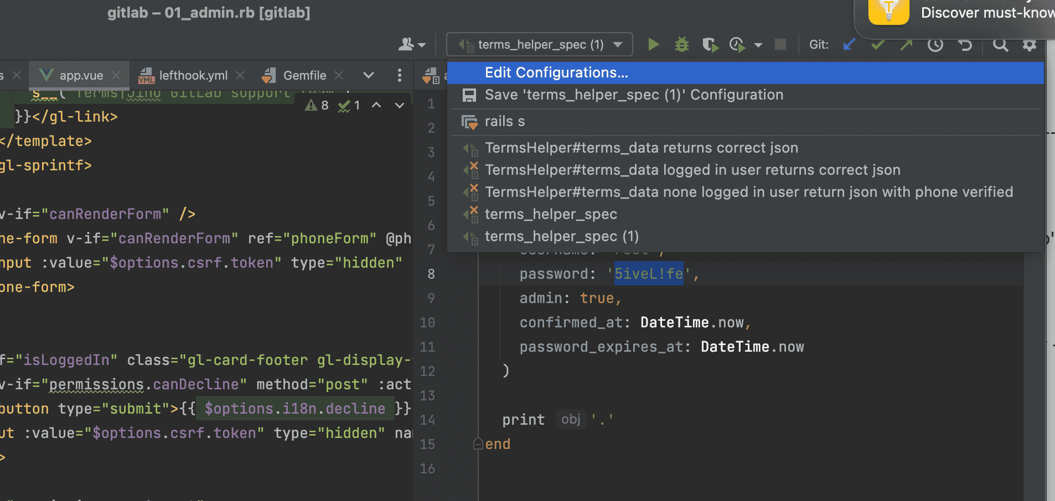Expand the hidden editor tabs chevron
1055x501 pixels.
pos(369,75)
